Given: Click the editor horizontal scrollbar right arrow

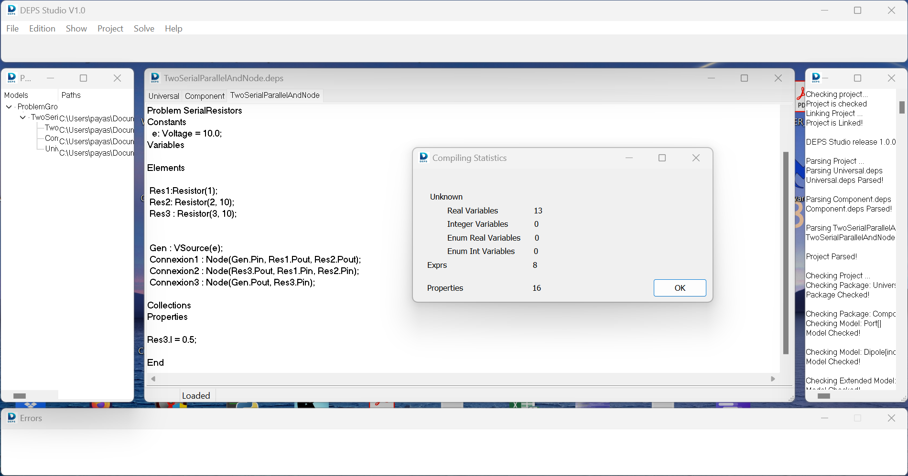Looking at the screenshot, I should pyautogui.click(x=773, y=379).
